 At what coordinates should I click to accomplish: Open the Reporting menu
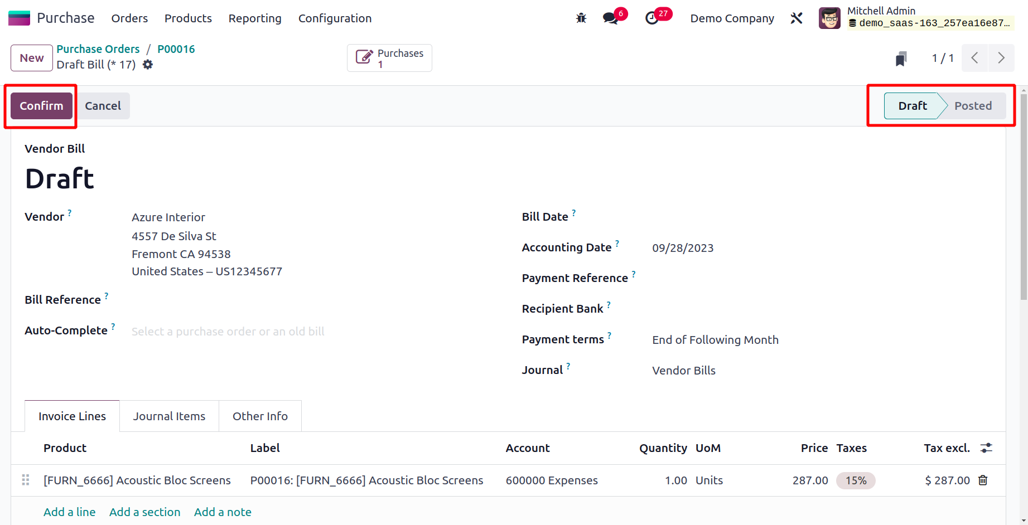point(255,18)
